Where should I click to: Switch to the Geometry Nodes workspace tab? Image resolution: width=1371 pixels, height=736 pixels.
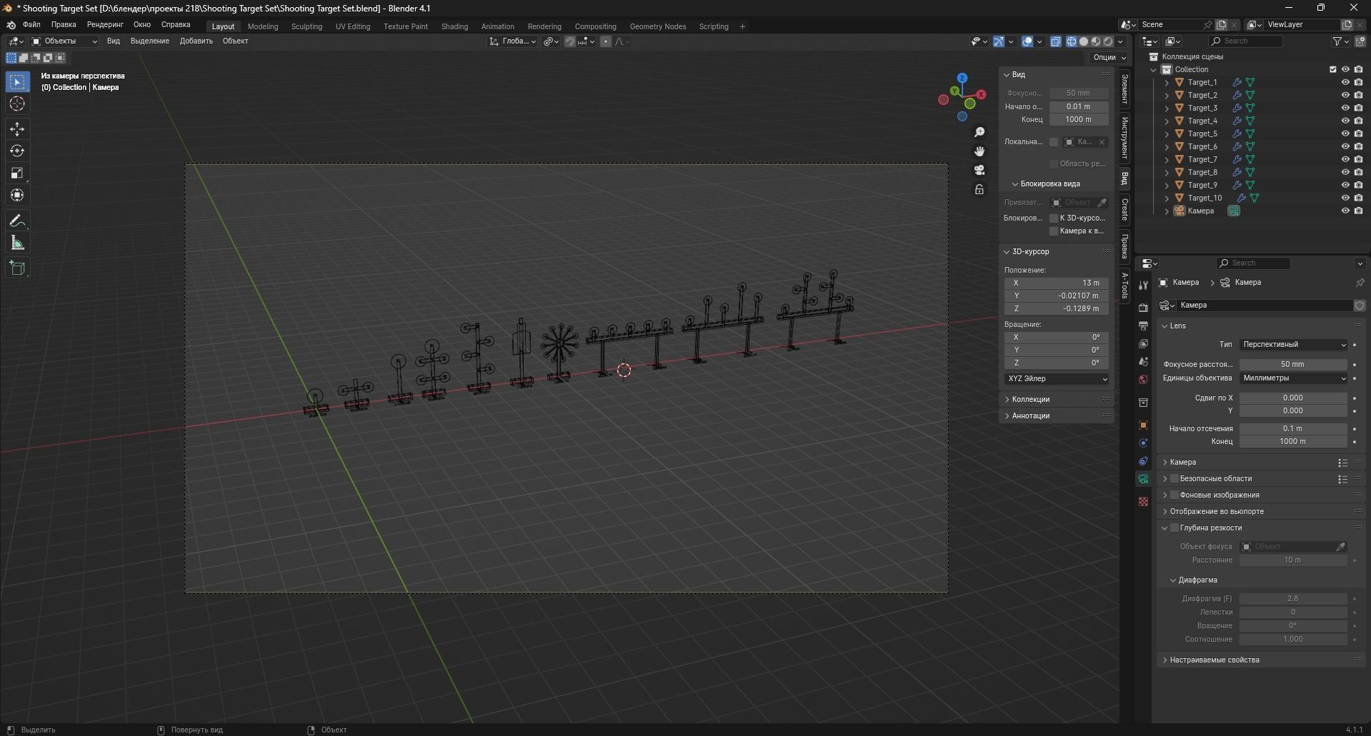click(x=657, y=26)
